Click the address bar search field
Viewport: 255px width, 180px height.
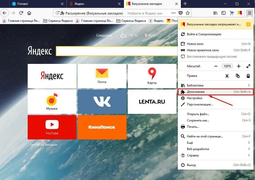pyautogui.click(x=145, y=13)
